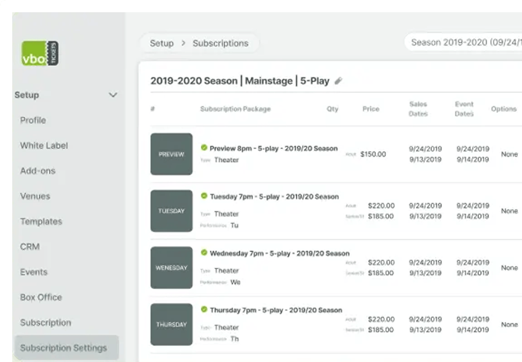Open the TUESDAY package thumbnail

click(171, 211)
